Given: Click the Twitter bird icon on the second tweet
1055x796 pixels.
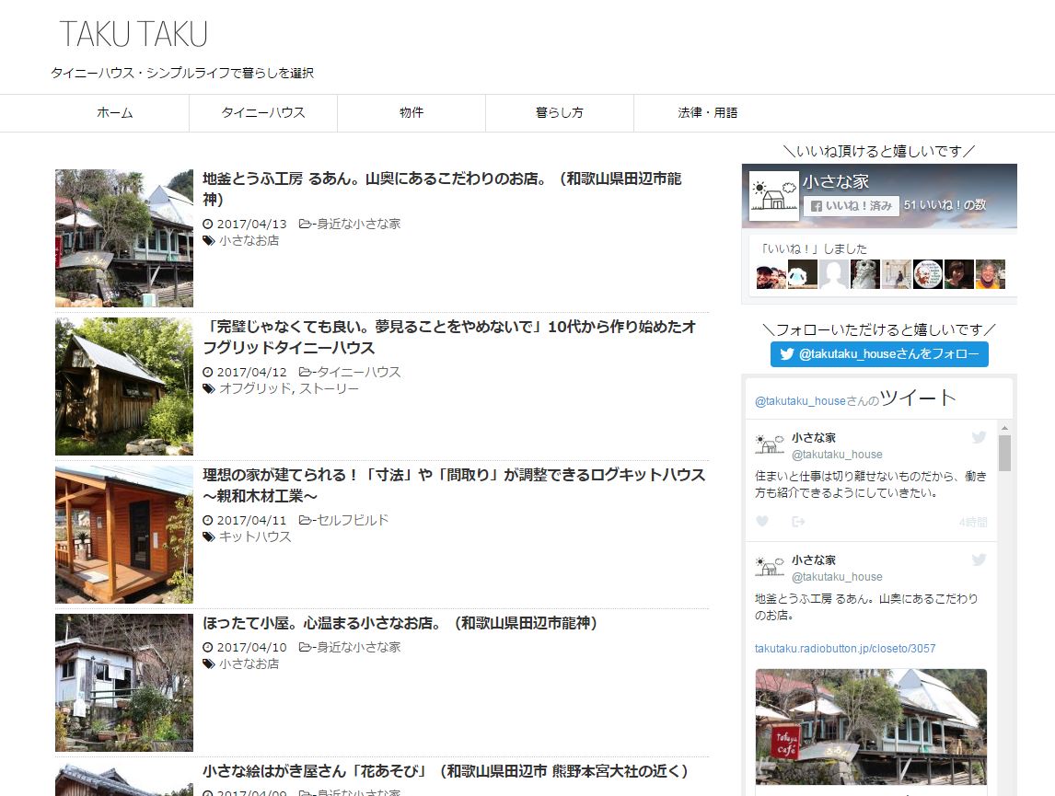Looking at the screenshot, I should click(979, 560).
